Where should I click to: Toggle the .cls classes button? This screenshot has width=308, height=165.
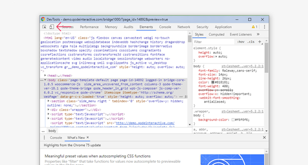(251, 42)
